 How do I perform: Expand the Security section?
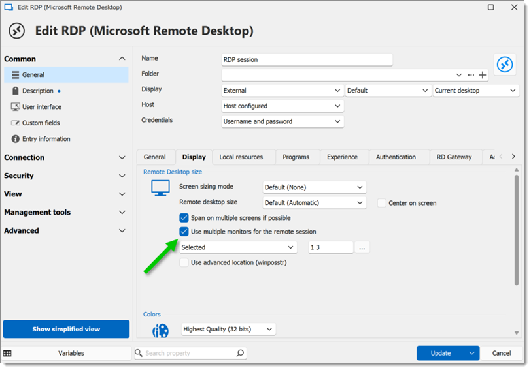click(x=122, y=176)
